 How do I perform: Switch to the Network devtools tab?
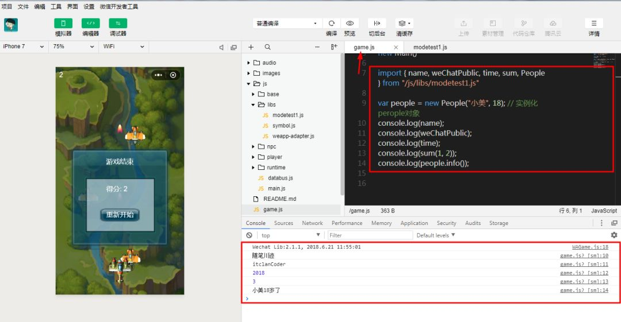pyautogui.click(x=312, y=223)
